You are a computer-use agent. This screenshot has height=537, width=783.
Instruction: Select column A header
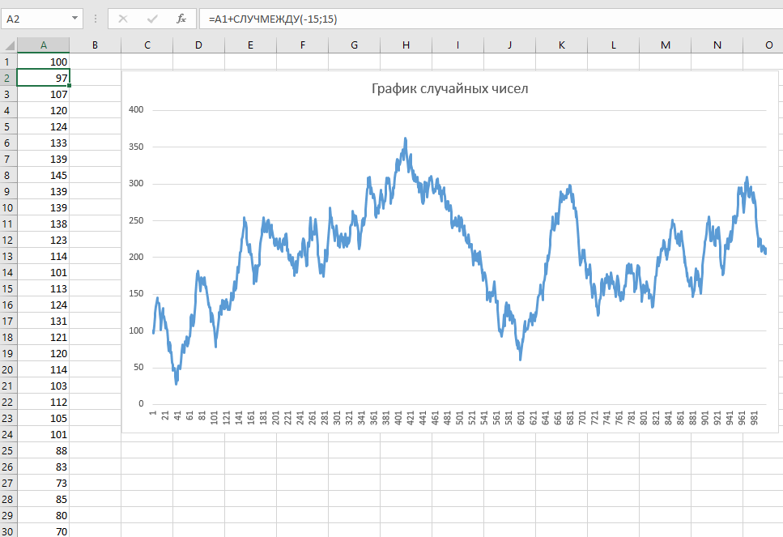click(44, 45)
